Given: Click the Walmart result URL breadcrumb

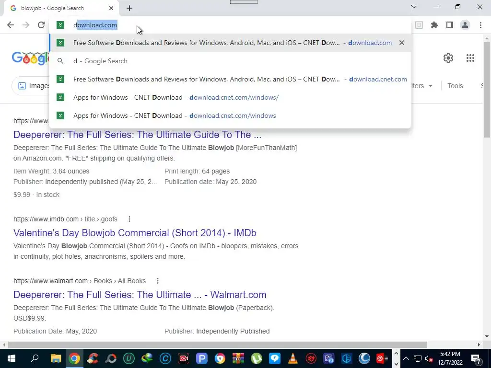Looking at the screenshot, I should (80, 281).
